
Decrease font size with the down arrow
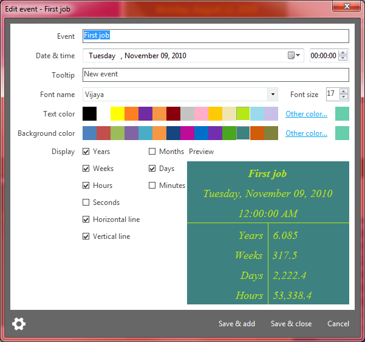(x=344, y=97)
